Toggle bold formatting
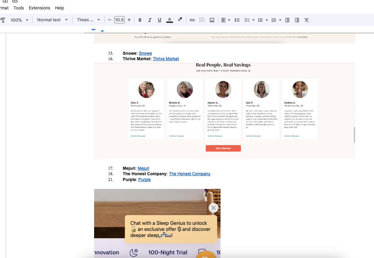374x258 pixels. click(x=140, y=20)
